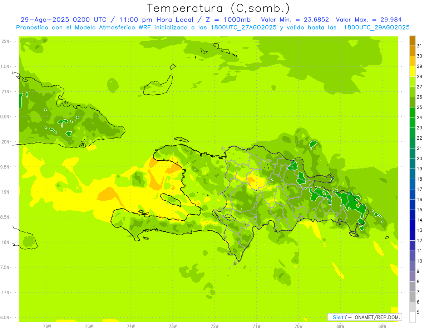Viewport: 429px width, 331px height.
Task: Click the 76W longitude axis label
Action: pos(47,326)
